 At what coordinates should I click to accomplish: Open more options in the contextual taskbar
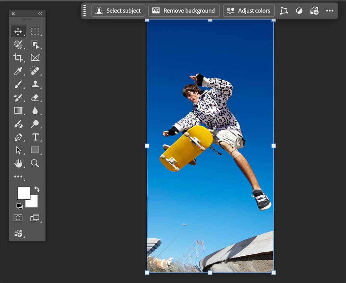pos(330,10)
